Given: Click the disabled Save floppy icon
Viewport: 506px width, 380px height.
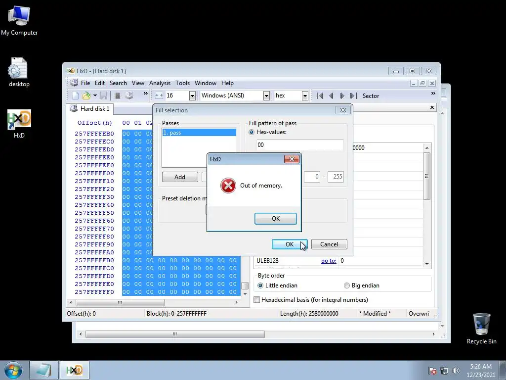Looking at the screenshot, I should pos(103,95).
